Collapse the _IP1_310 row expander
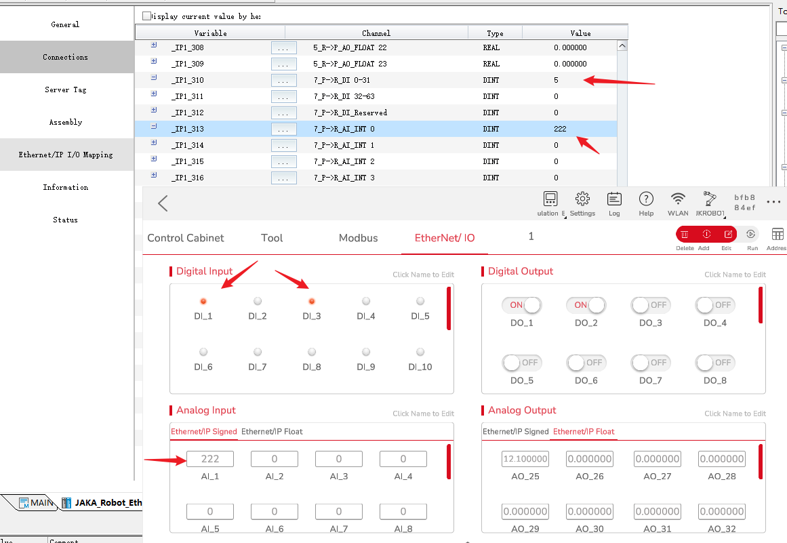This screenshot has height=543, width=787. (x=153, y=78)
